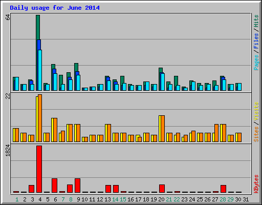Click the '1824' KBytes axis maximum label
The width and height of the screenshot is (262, 205).
click(8, 151)
